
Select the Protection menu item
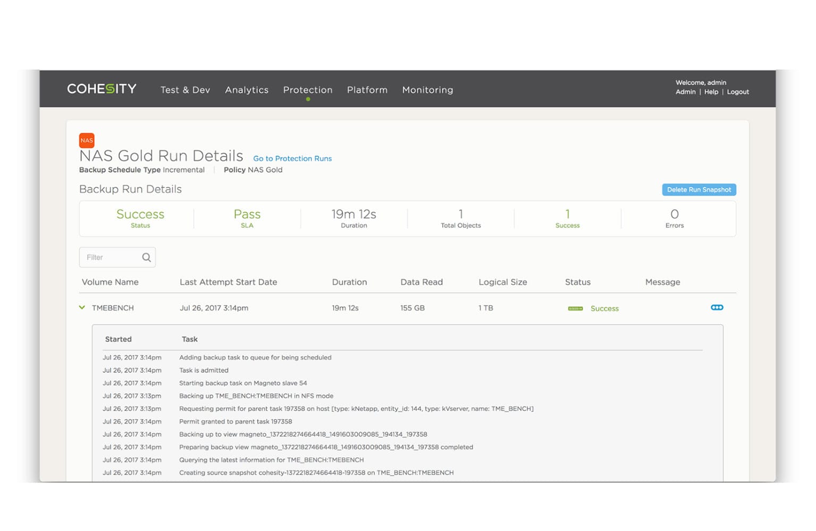308,90
